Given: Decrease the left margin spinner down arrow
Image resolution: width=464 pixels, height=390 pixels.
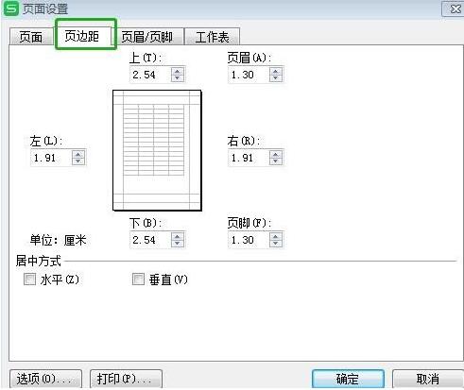Looking at the screenshot, I should tap(77, 161).
